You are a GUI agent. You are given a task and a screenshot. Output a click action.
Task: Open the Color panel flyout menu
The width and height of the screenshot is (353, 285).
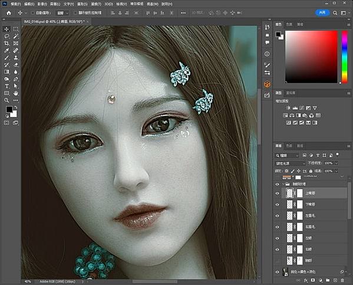349,25
